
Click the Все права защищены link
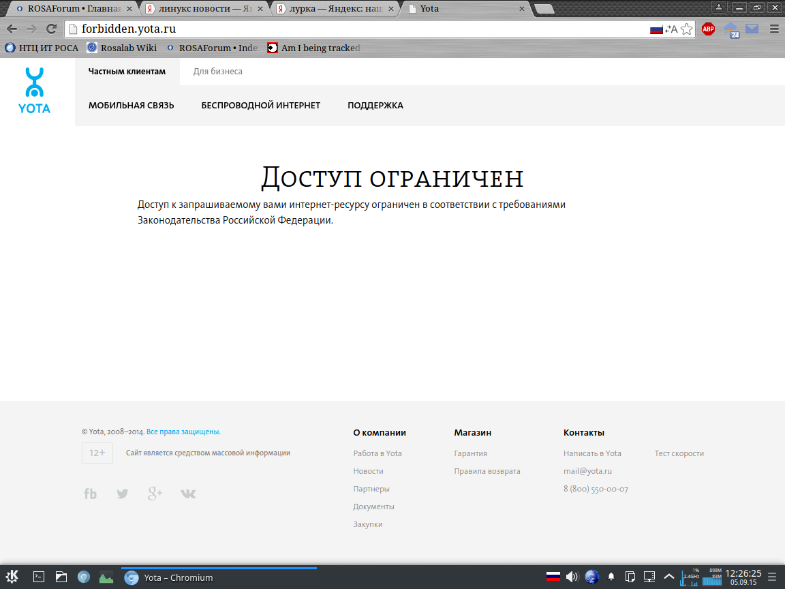tap(183, 432)
